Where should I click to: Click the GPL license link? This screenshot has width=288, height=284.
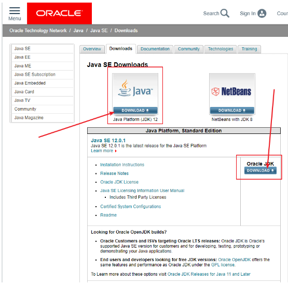[223, 265]
